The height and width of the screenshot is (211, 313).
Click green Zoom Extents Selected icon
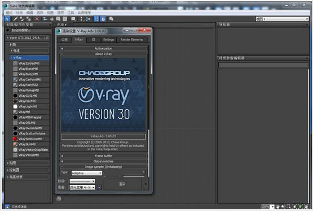pos(300,206)
